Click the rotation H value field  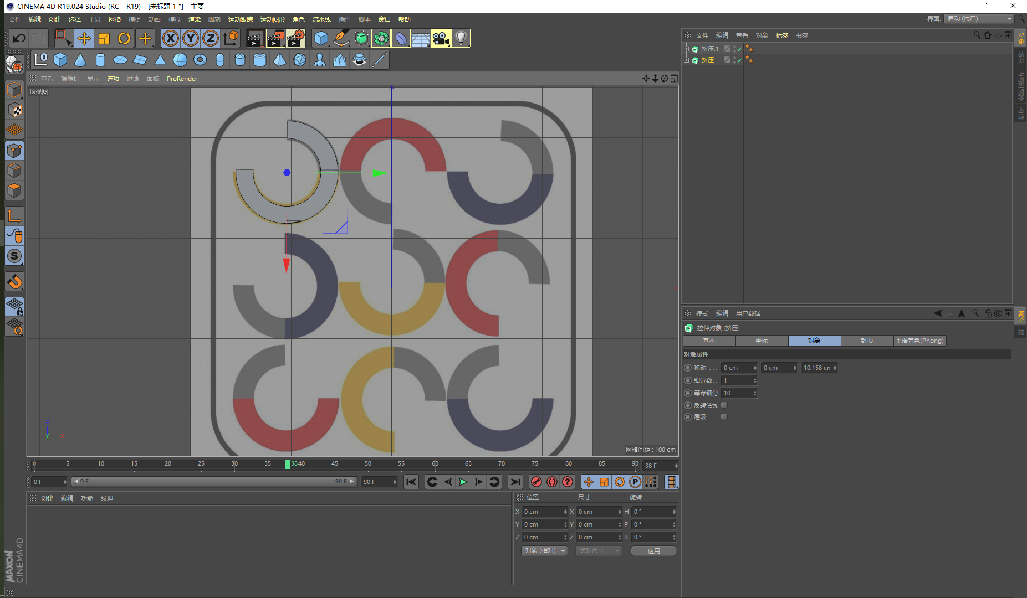click(654, 512)
